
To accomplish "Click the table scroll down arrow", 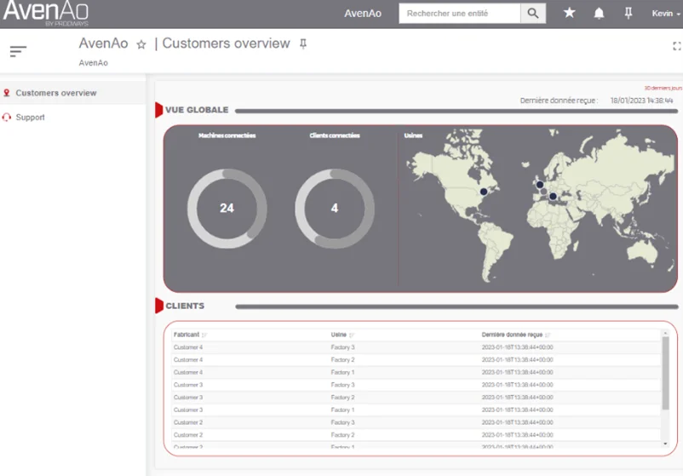I will click(665, 444).
